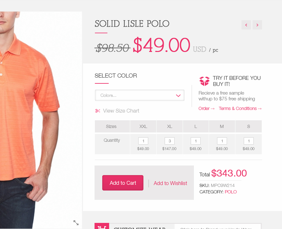Screen dimensions: 282x229
Task: Click the Order link for a free sample
Action: (206, 109)
